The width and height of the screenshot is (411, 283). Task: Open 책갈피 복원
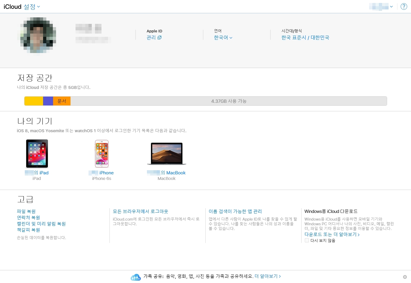click(28, 230)
